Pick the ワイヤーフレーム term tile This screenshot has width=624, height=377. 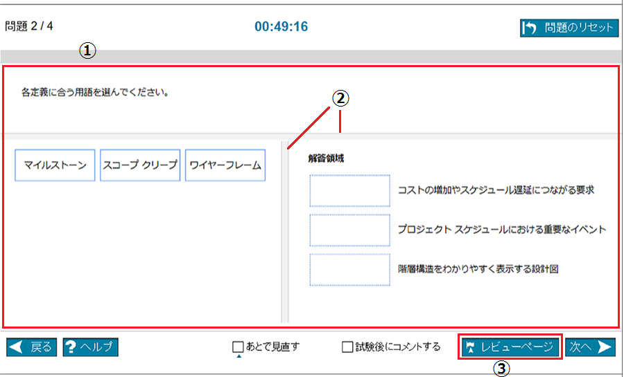point(225,165)
